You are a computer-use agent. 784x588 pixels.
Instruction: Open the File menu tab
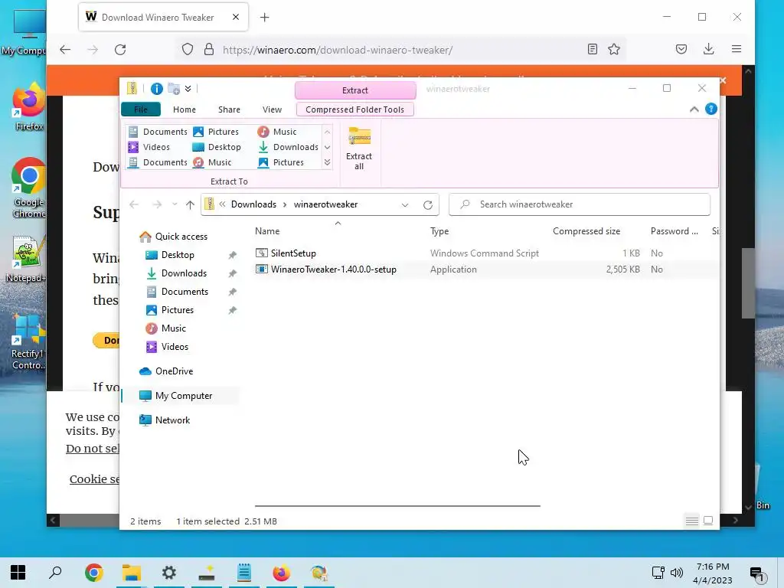pyautogui.click(x=141, y=109)
